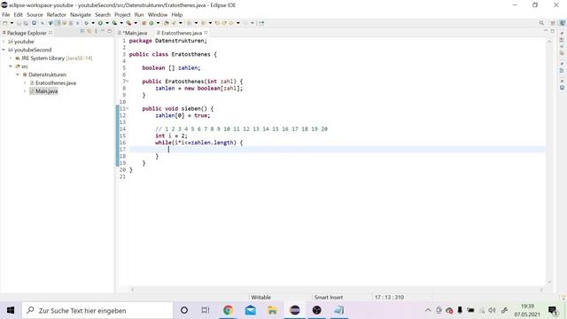Click the Windows Start button
Screen dimensions: 567x319
(11, 310)
